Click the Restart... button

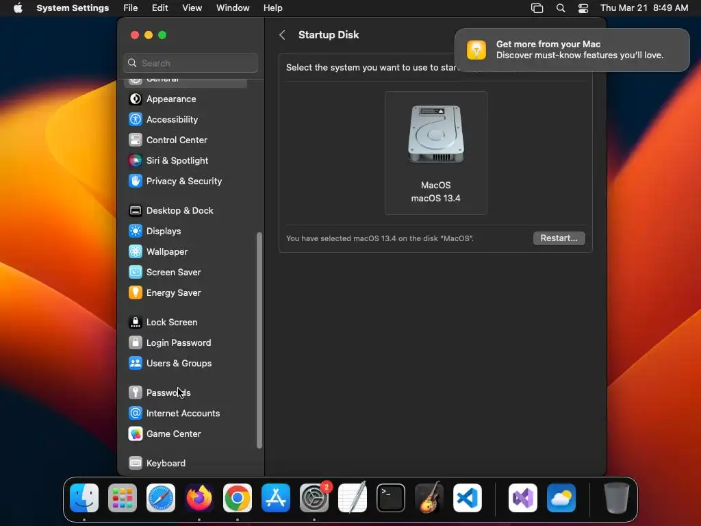tap(559, 238)
